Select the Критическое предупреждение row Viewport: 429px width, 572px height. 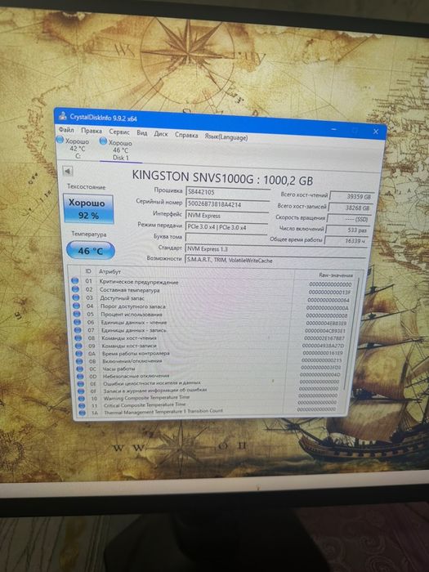213,283
